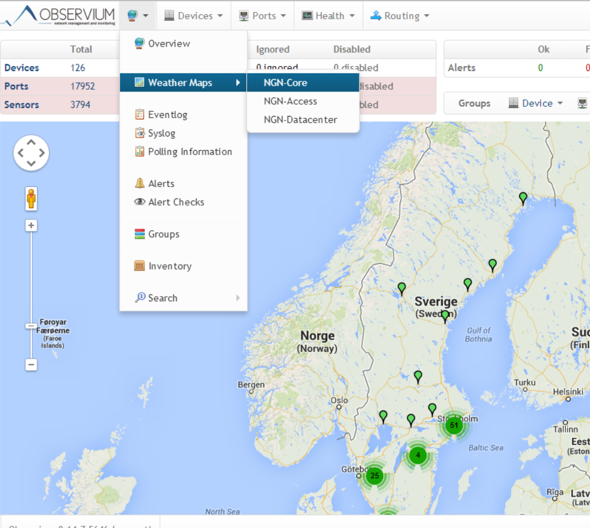Open the Devices menu
Image resolution: width=590 pixels, height=528 pixels.
[194, 16]
